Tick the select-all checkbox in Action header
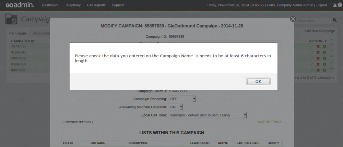Image resolution: width=343 pixels, height=147 pixels. click(331, 41)
